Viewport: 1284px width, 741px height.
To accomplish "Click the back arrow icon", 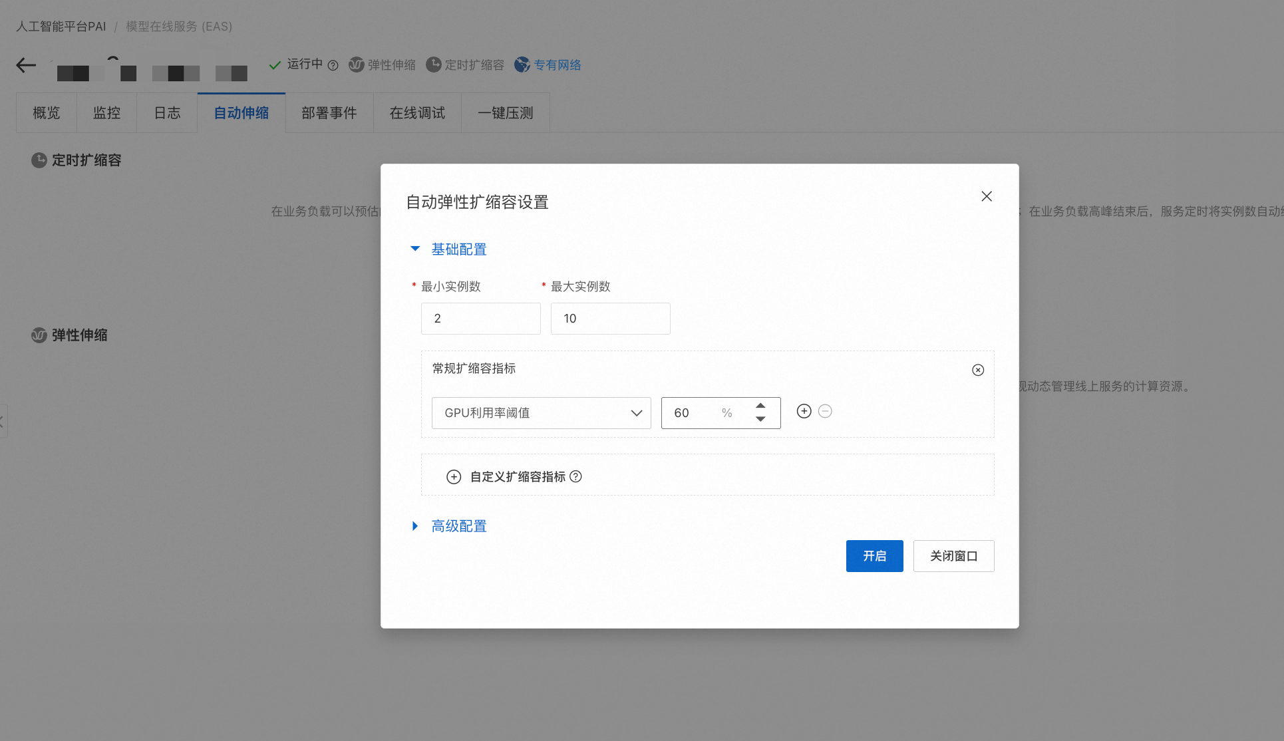I will point(26,65).
